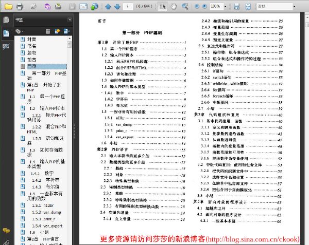Go to the next page arrow

click(x=117, y=7)
